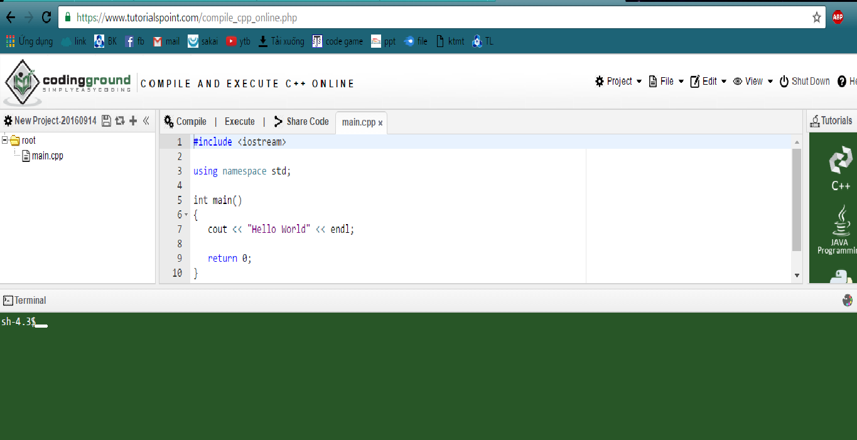
Task: Close the main.cpp editor tab
Action: coord(380,123)
